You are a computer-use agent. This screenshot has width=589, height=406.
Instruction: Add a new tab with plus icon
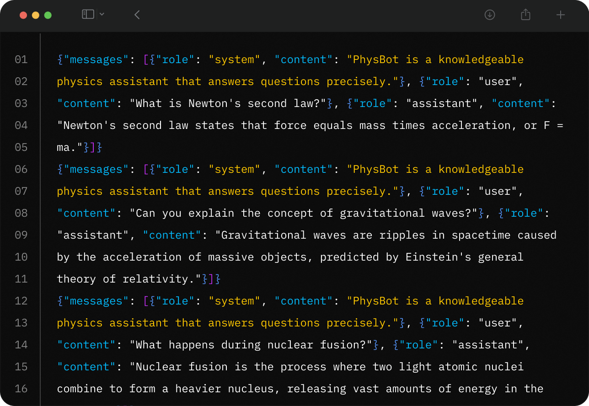click(x=561, y=15)
